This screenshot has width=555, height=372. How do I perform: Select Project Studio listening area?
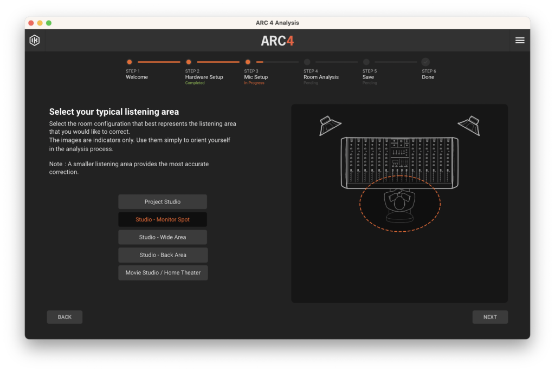pyautogui.click(x=163, y=202)
